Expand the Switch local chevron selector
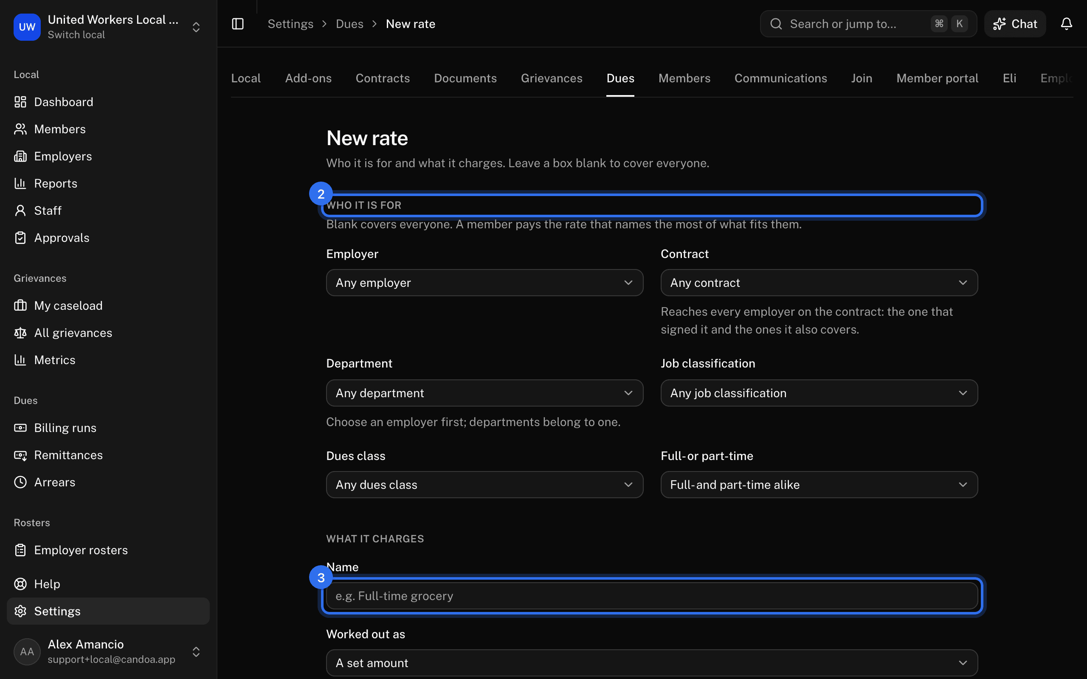Screen dimensions: 1087x679 tap(196, 27)
